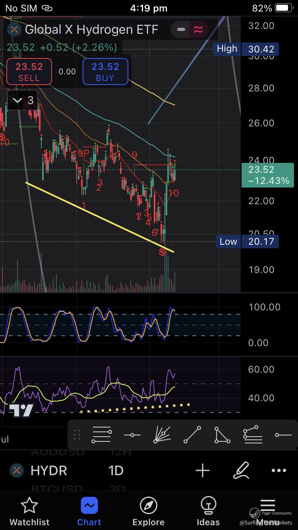Tap the 26.00 price scale label
The width and height of the screenshot is (298, 530).
click(261, 123)
